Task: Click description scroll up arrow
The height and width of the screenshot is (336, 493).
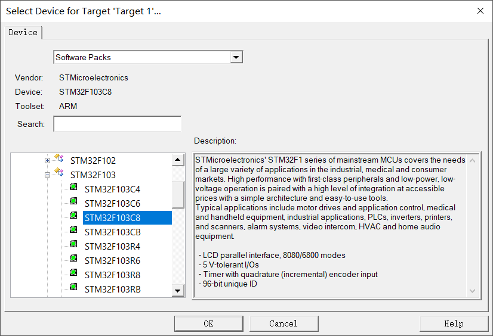Action: tap(472, 161)
